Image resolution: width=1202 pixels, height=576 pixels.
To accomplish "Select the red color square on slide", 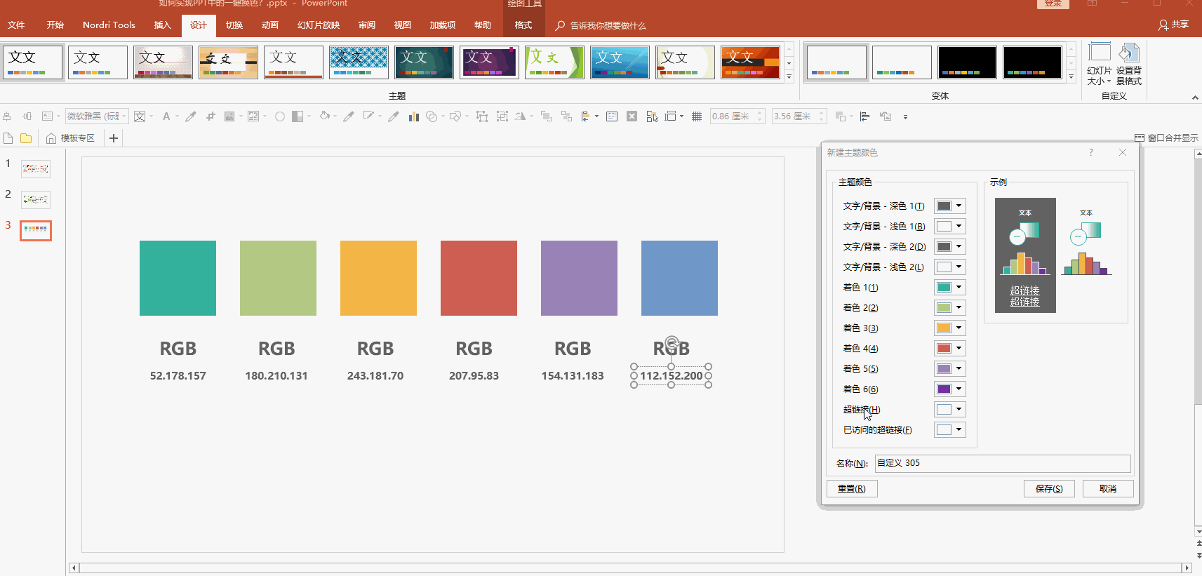I will point(479,278).
